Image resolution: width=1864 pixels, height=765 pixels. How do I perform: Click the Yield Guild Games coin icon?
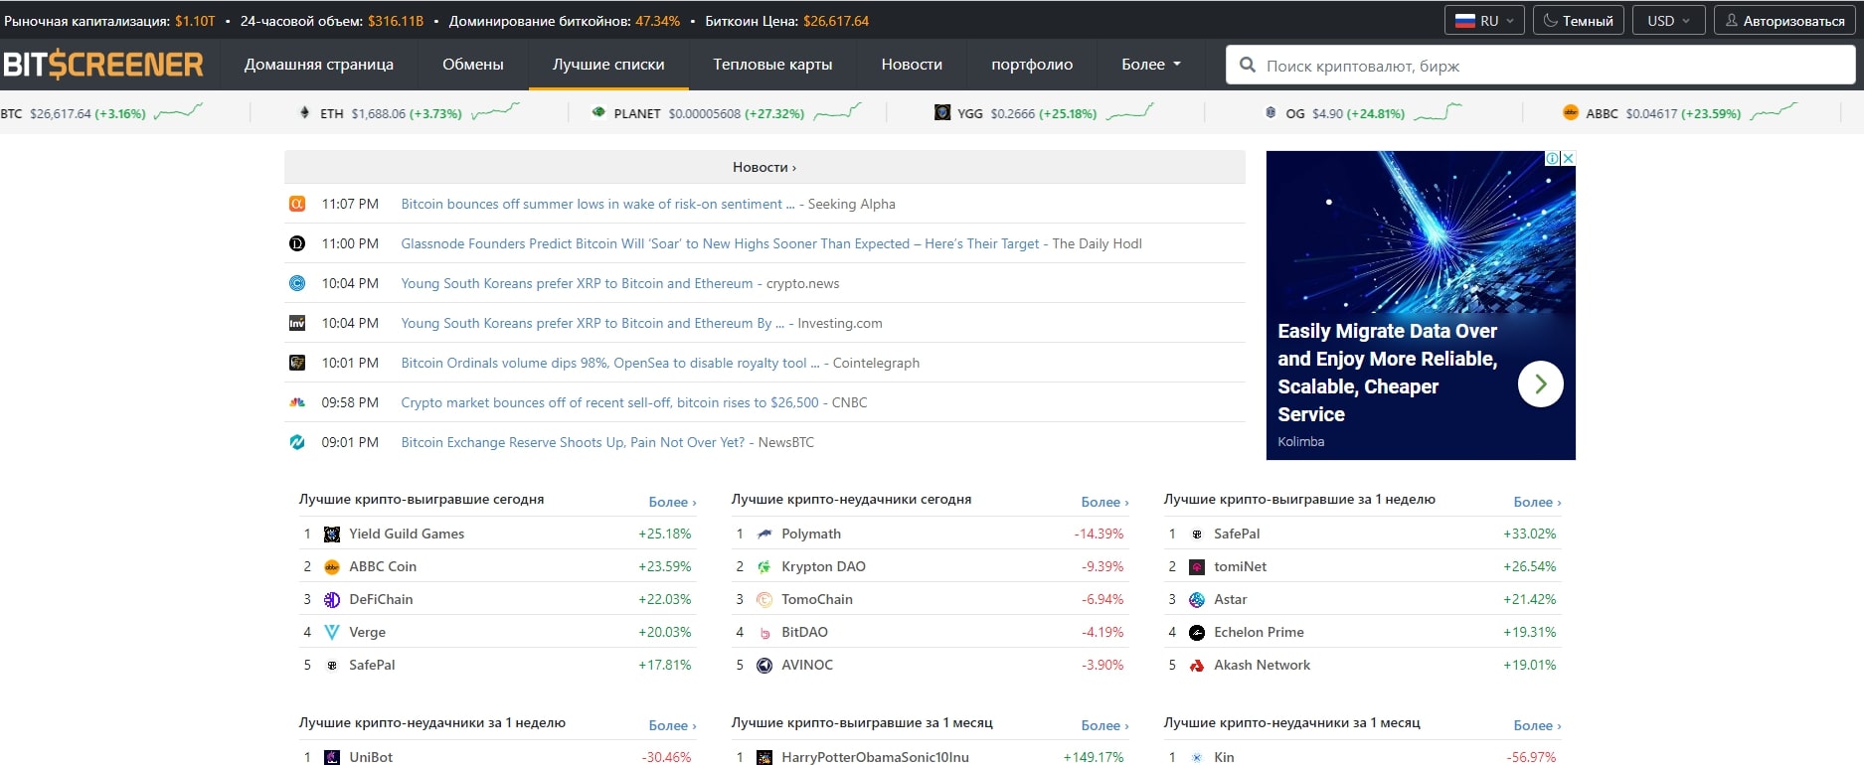[x=332, y=535]
